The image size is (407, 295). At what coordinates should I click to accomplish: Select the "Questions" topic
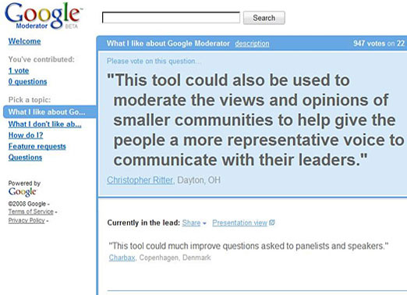tap(25, 158)
